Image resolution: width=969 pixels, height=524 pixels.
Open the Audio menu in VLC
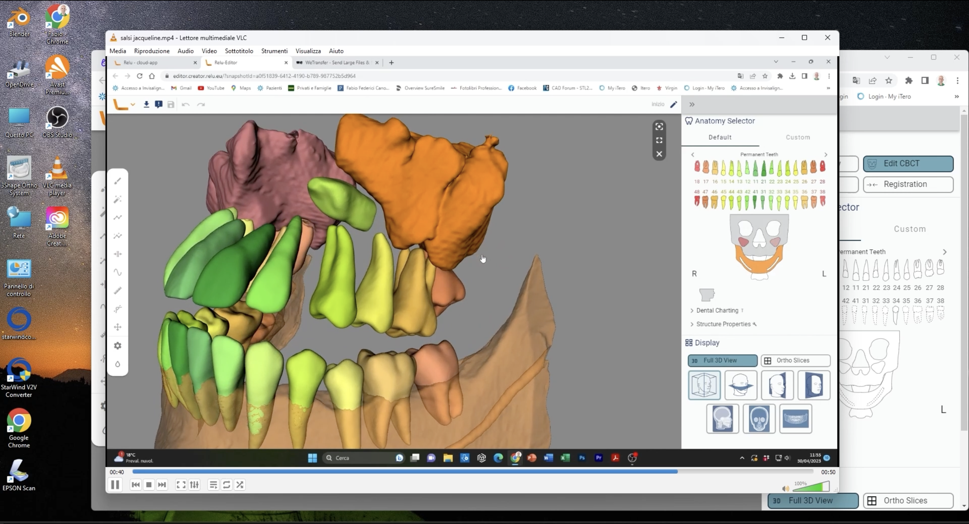tap(186, 51)
